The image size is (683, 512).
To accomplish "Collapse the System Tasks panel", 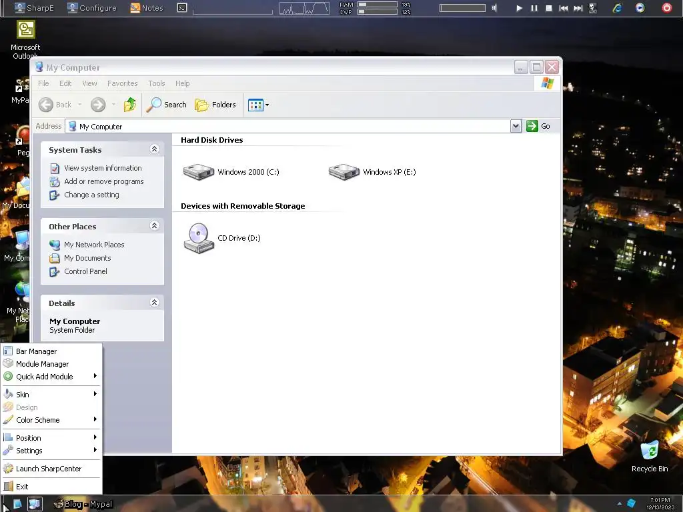I will 154,149.
